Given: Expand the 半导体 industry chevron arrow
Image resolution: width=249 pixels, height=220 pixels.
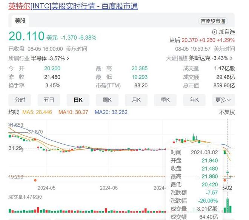Looking at the screenshot, I should coord(68,59).
